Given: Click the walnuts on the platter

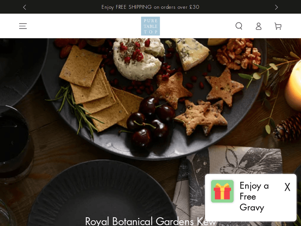Looking at the screenshot, I should pyautogui.click(x=239, y=53).
